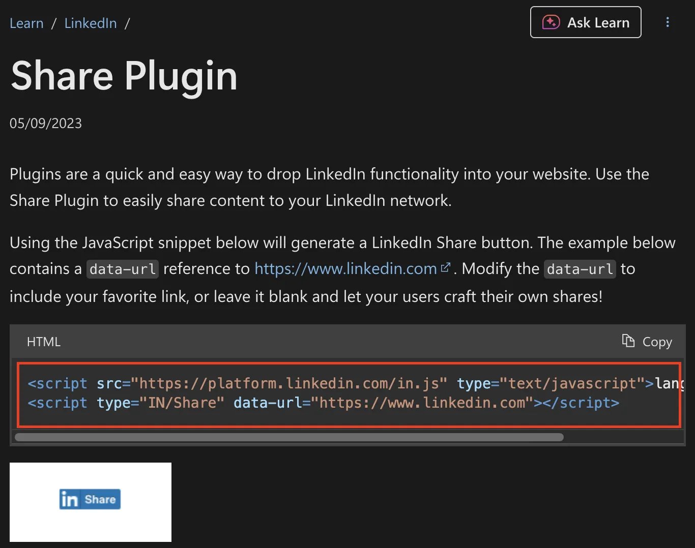Select the HTML label on the code block header

[x=43, y=341]
